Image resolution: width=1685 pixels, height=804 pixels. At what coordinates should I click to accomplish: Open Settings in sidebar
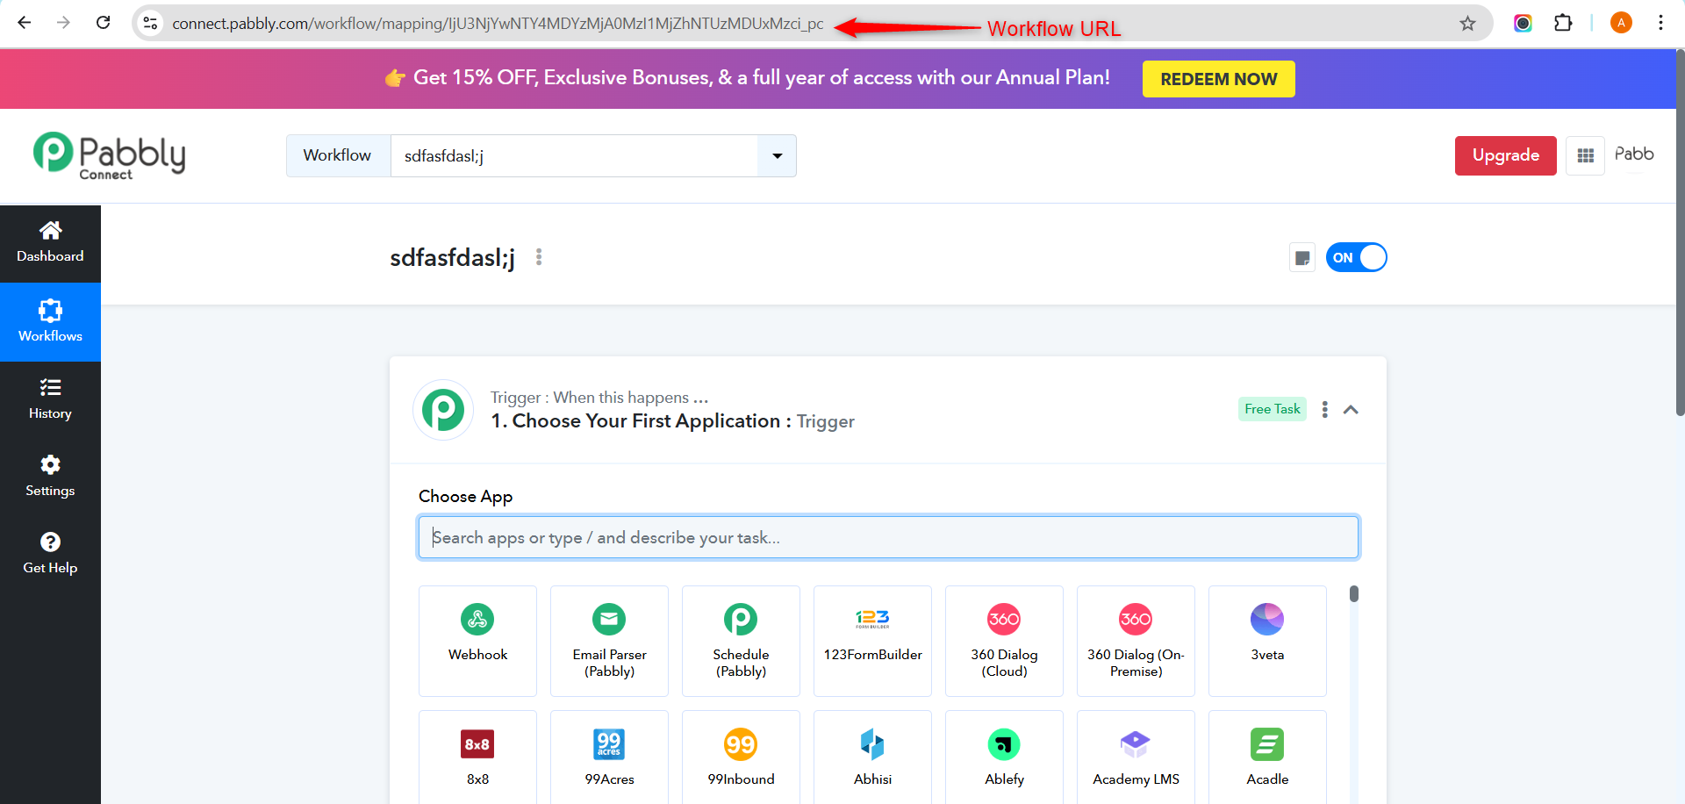50,477
